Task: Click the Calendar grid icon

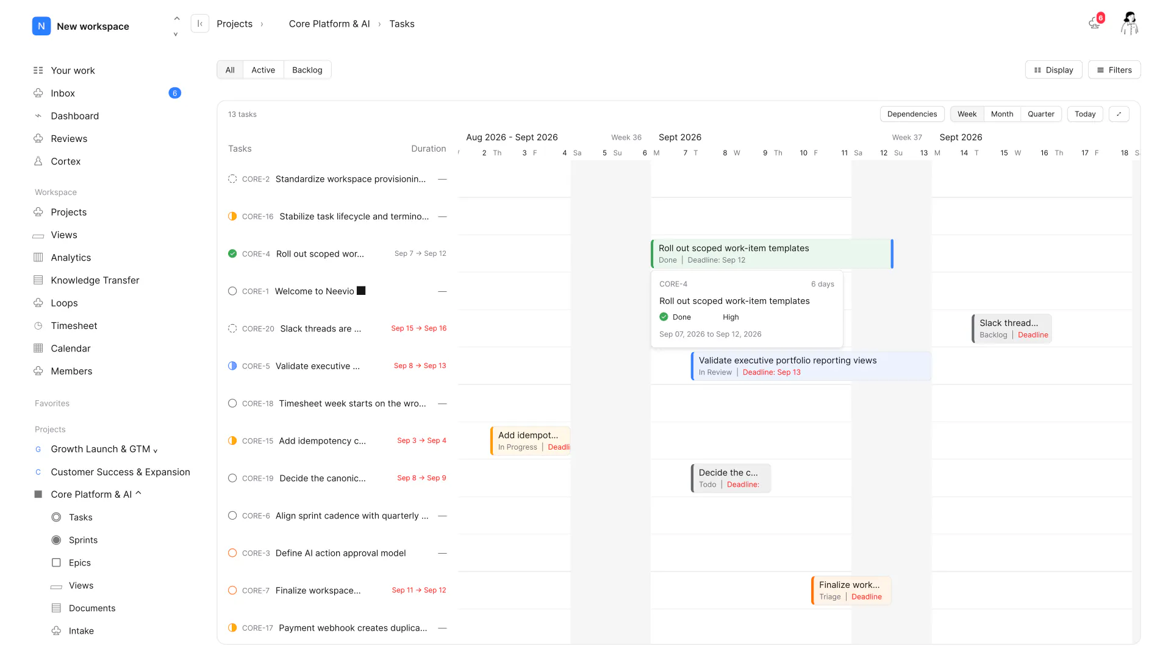Action: (x=38, y=348)
